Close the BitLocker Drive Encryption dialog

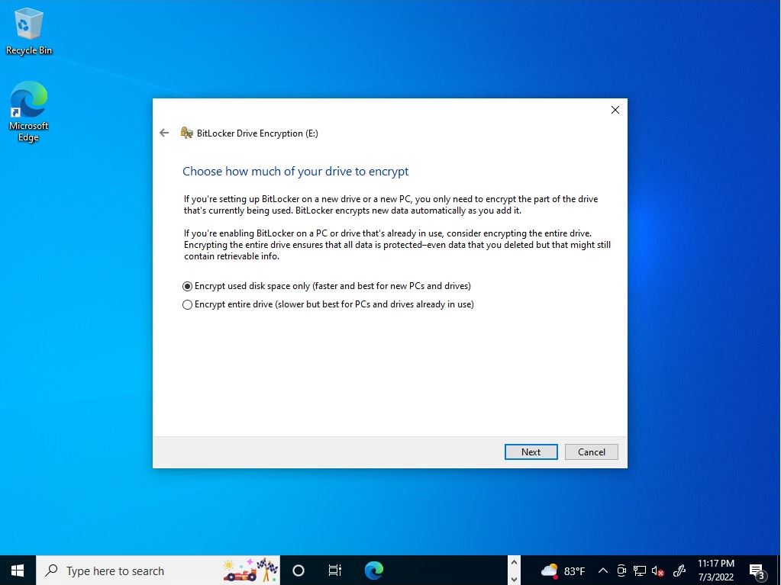click(x=615, y=110)
